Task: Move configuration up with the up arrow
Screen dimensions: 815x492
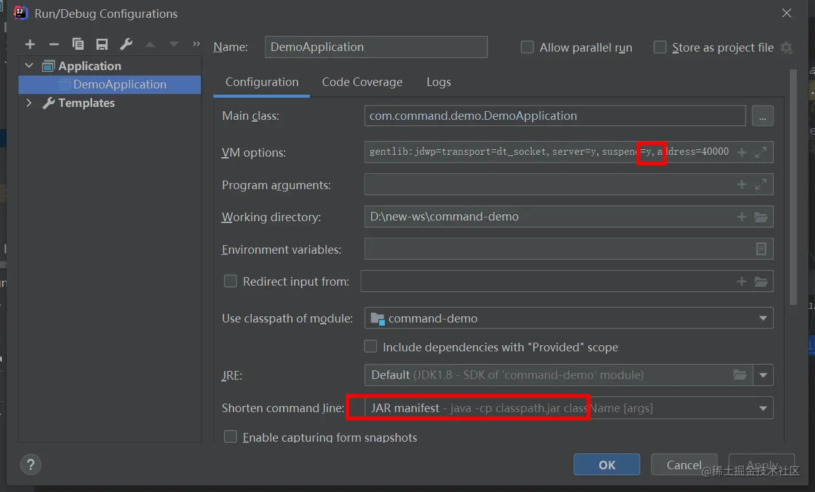Action: pos(150,44)
